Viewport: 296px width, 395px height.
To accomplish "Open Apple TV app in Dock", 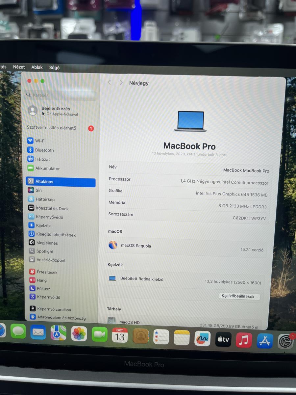I will click(x=223, y=339).
